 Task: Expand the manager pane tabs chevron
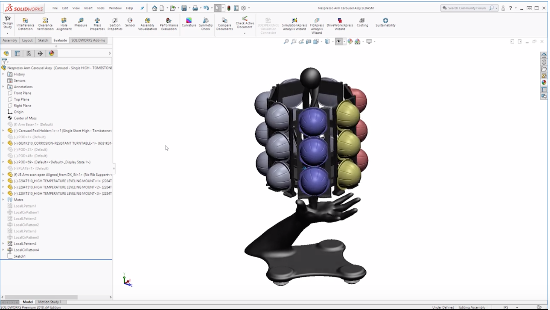[x=110, y=53]
